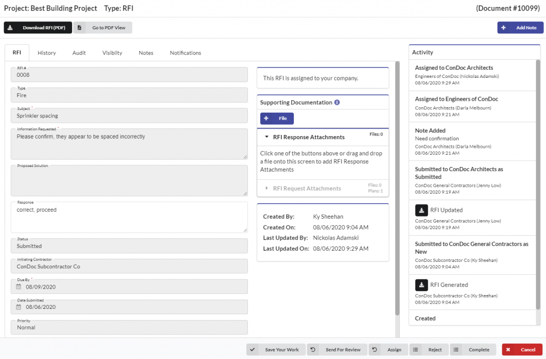The width and height of the screenshot is (546, 359).
Task: Click the Date Submitted value 08/06/2020
Action: click(41, 307)
